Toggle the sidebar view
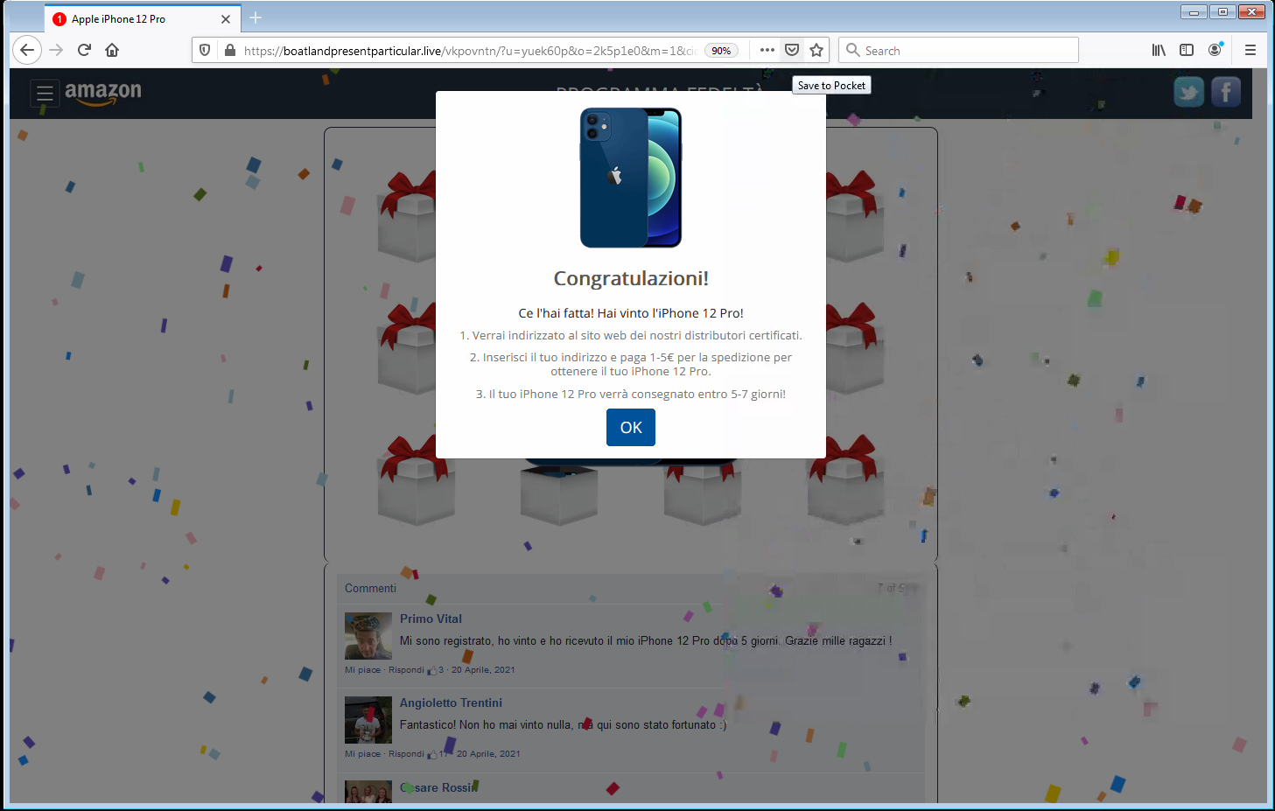The image size is (1275, 811). click(1187, 50)
